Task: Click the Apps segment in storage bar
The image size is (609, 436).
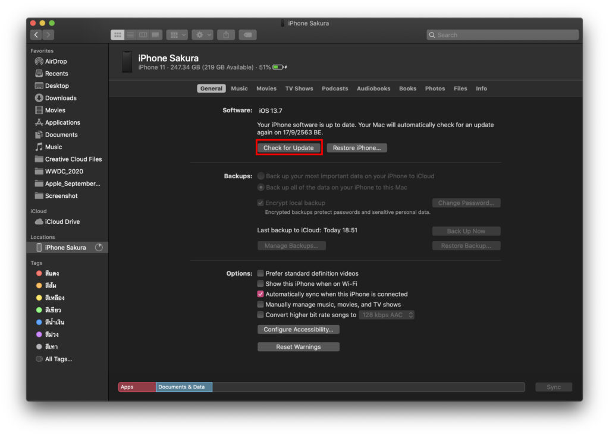Action: pos(137,387)
